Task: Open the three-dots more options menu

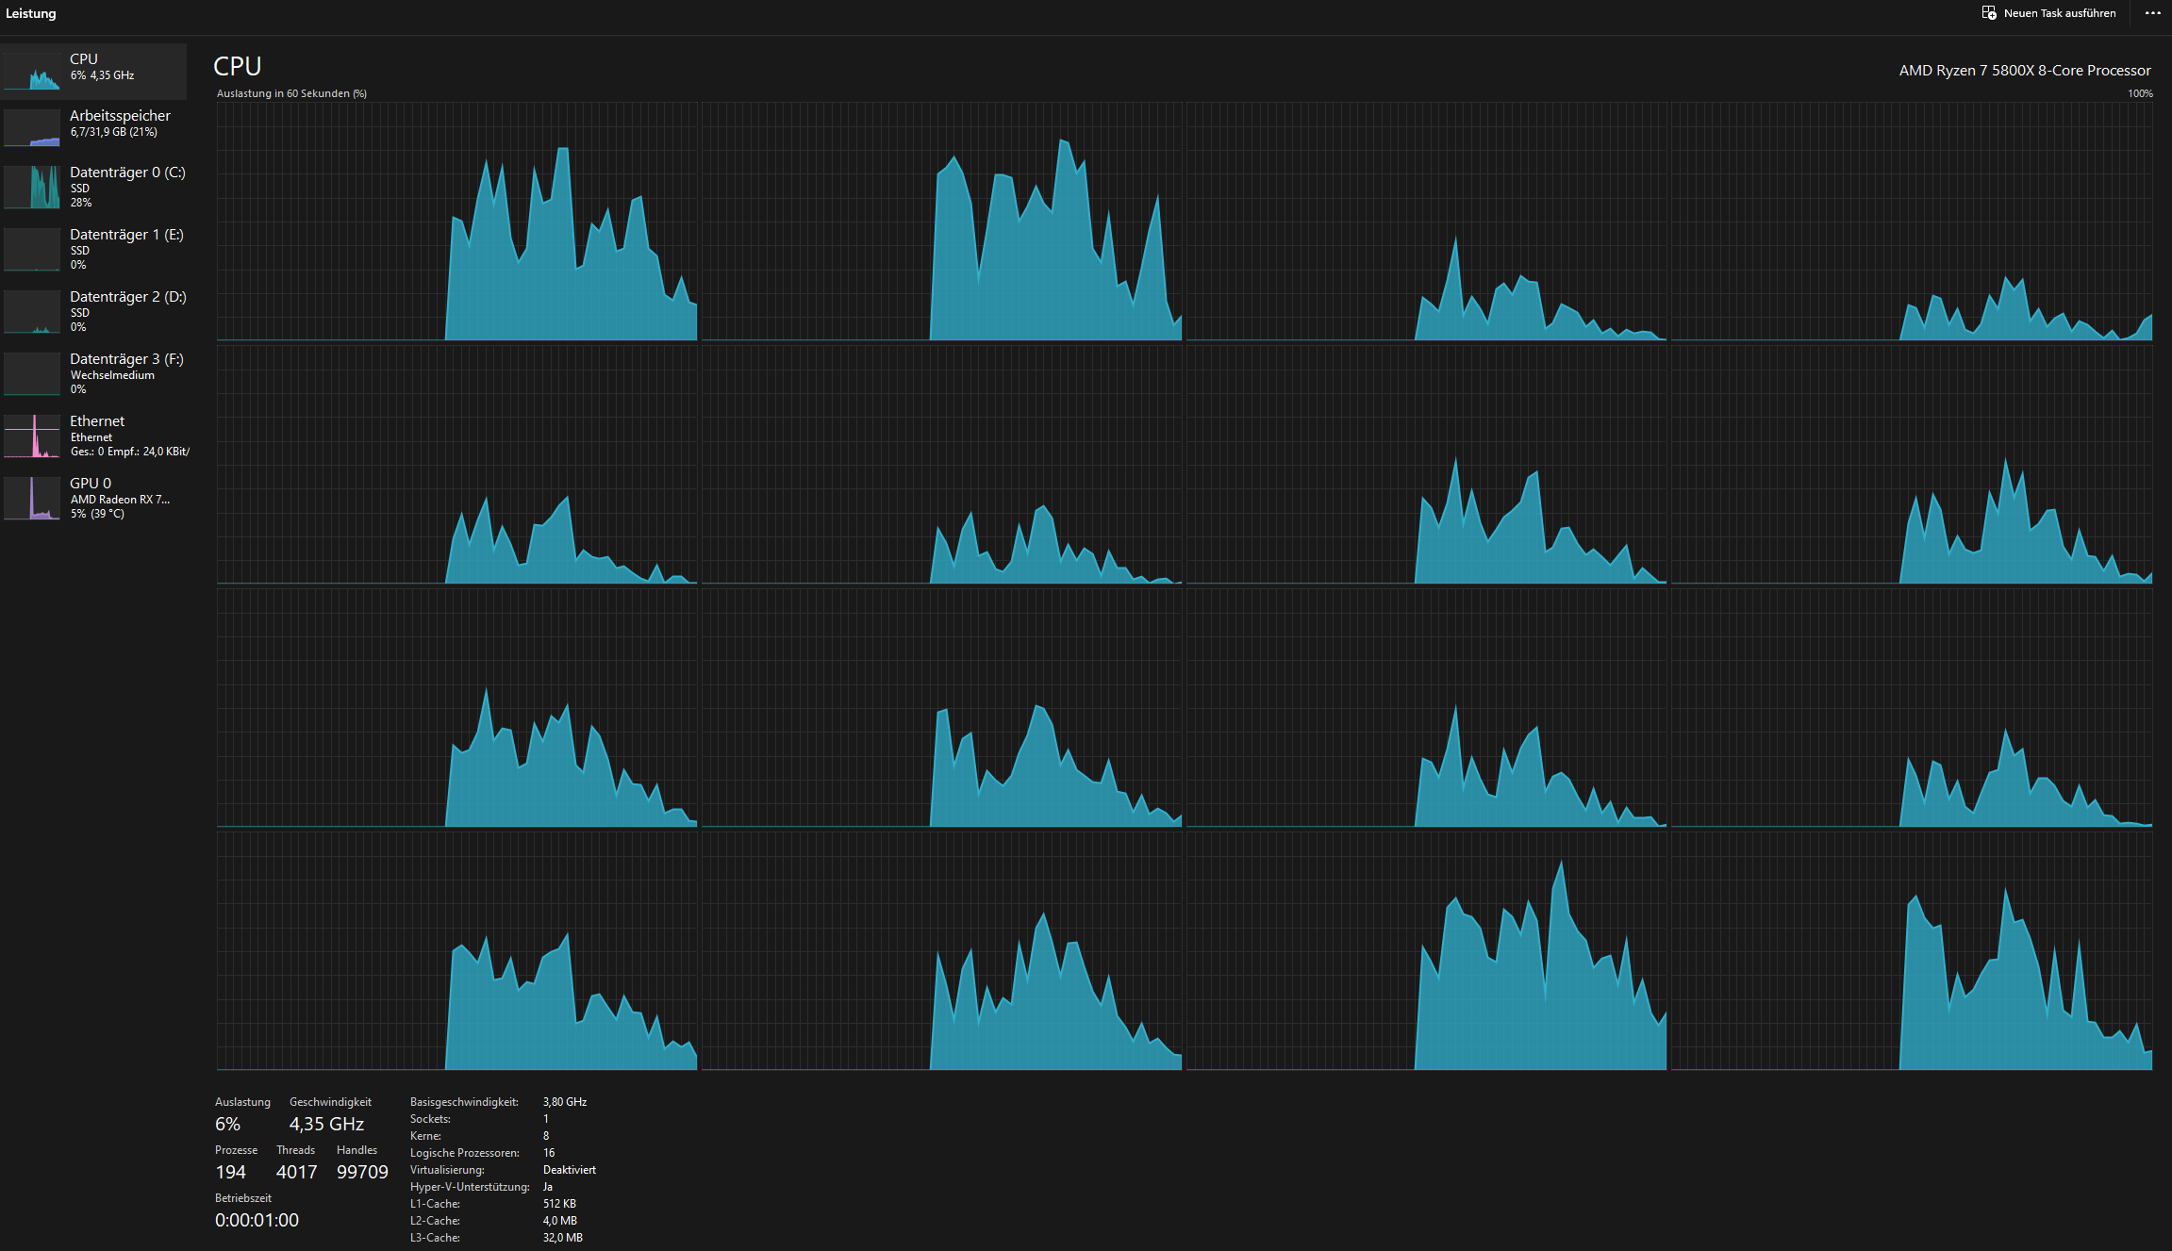Action: click(x=2152, y=13)
